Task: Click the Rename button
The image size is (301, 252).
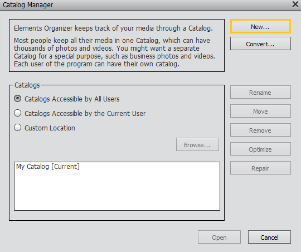Action: pos(260,92)
